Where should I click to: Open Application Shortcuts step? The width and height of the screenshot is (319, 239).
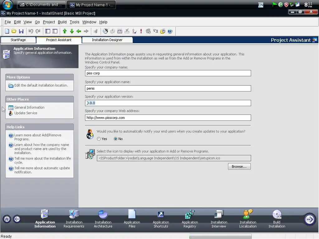(161, 219)
